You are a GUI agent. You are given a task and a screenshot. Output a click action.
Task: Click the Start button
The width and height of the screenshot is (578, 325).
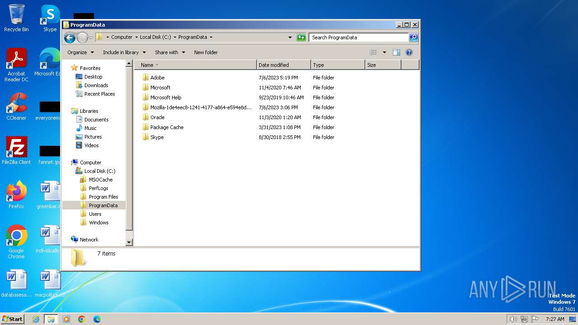click(12, 319)
